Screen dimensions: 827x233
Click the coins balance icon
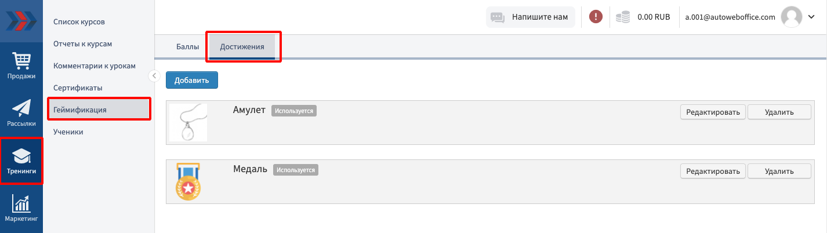pyautogui.click(x=623, y=17)
